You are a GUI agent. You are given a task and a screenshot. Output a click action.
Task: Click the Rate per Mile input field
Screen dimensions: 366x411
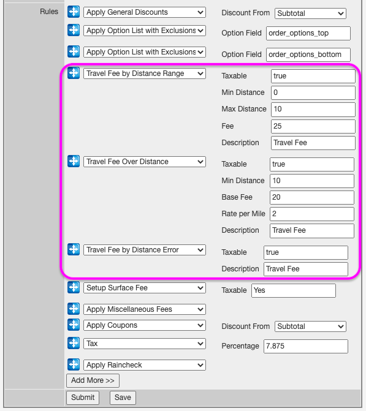(312, 214)
